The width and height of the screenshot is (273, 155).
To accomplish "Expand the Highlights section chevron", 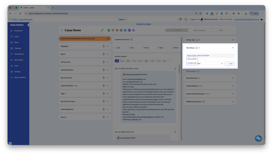I will tap(108, 46).
